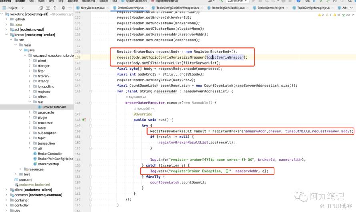Screen dimensions: 356x212
Task: Click the locate file (crosshair) icon in Project panel
Action: coord(41,8)
